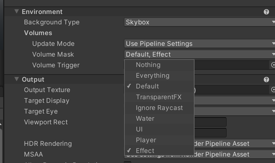
Task: Click the Output Texture object picker icon
Action: click(x=273, y=90)
